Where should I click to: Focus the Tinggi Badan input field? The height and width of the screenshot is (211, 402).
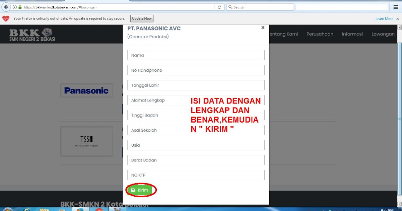tap(196, 115)
